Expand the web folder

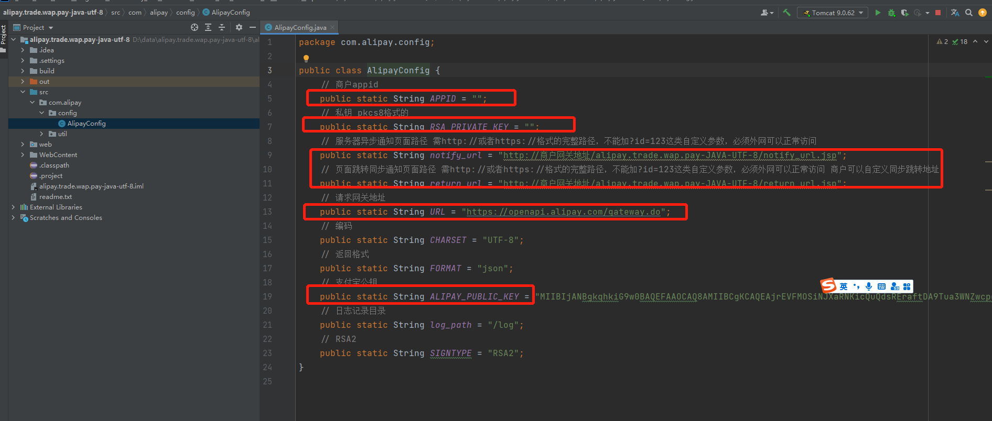click(x=23, y=145)
